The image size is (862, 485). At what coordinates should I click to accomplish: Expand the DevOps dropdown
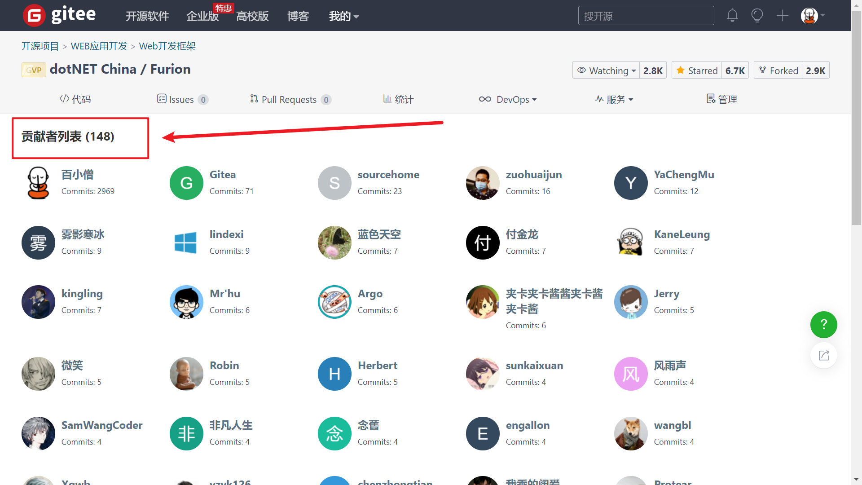(x=508, y=99)
